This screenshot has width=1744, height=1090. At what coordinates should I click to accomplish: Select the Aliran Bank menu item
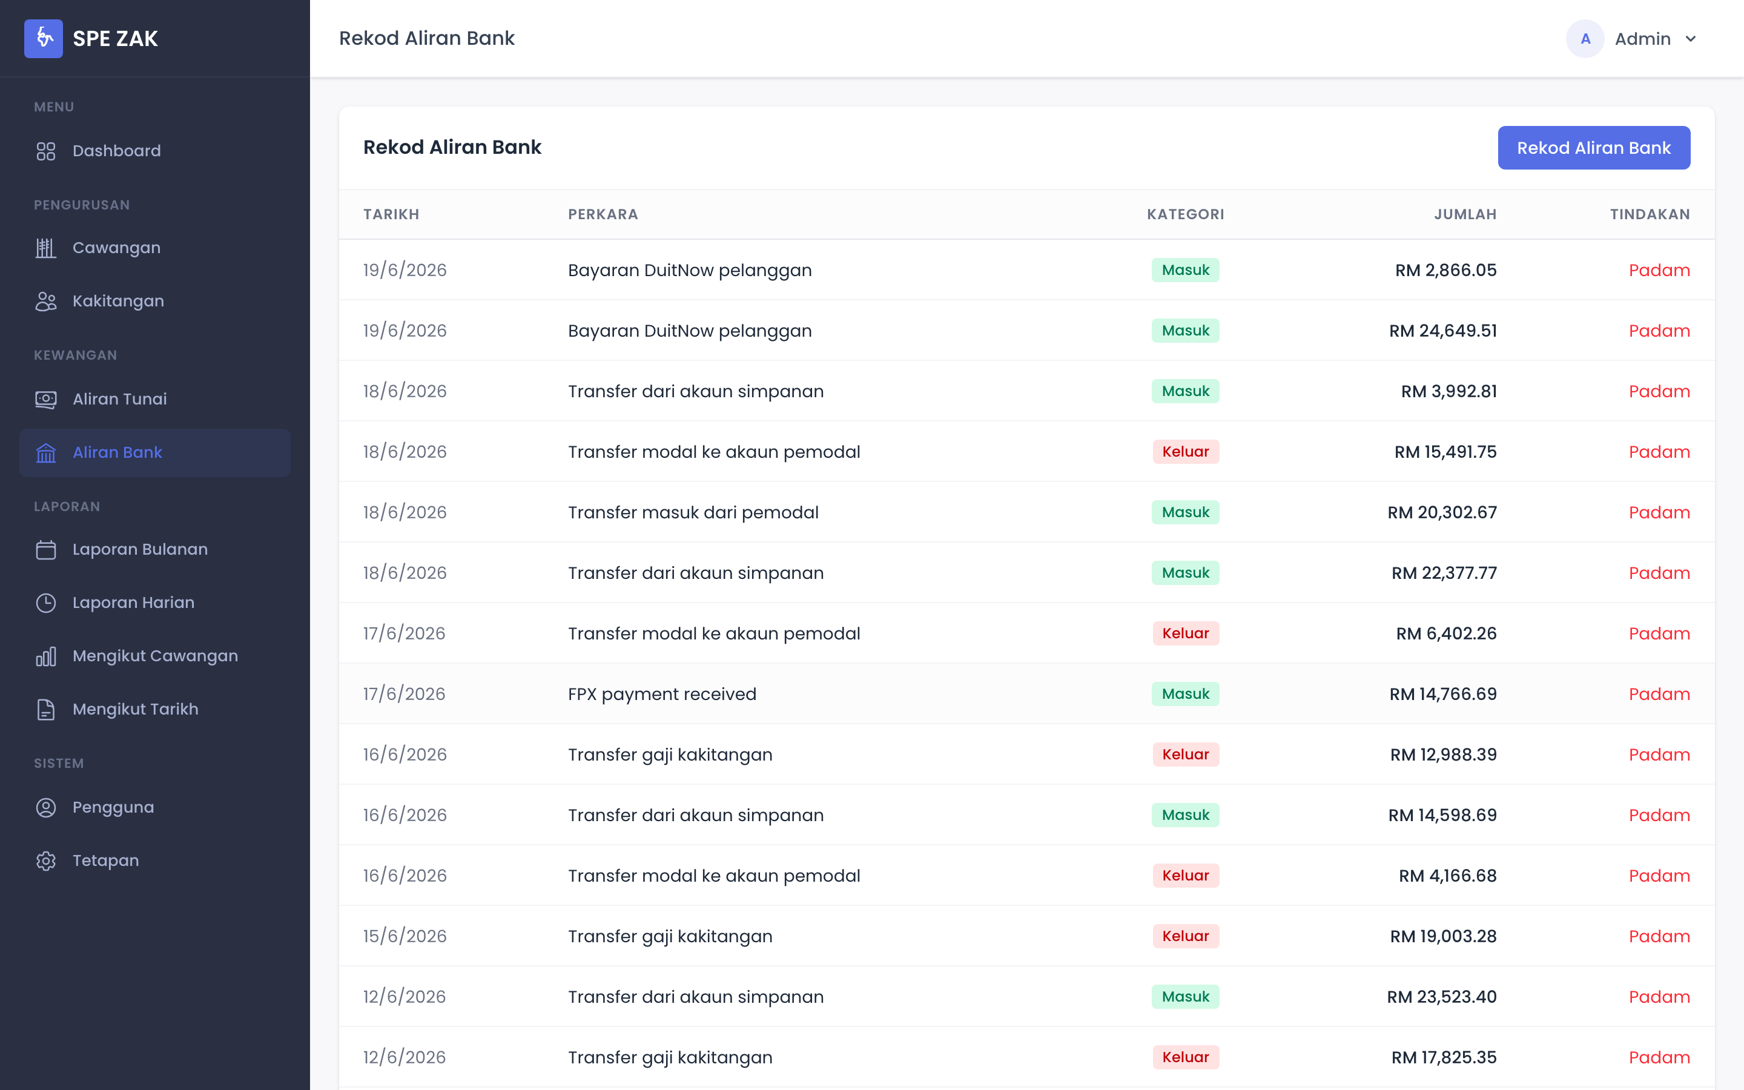point(155,452)
